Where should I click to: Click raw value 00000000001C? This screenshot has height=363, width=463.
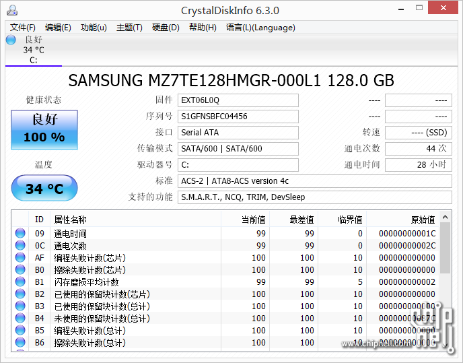coord(407,234)
